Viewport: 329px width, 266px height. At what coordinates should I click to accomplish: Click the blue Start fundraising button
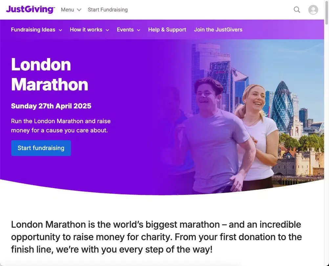(41, 148)
